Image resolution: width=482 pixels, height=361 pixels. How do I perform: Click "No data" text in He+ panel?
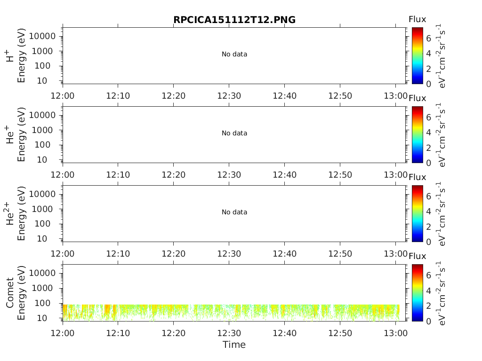click(x=234, y=133)
